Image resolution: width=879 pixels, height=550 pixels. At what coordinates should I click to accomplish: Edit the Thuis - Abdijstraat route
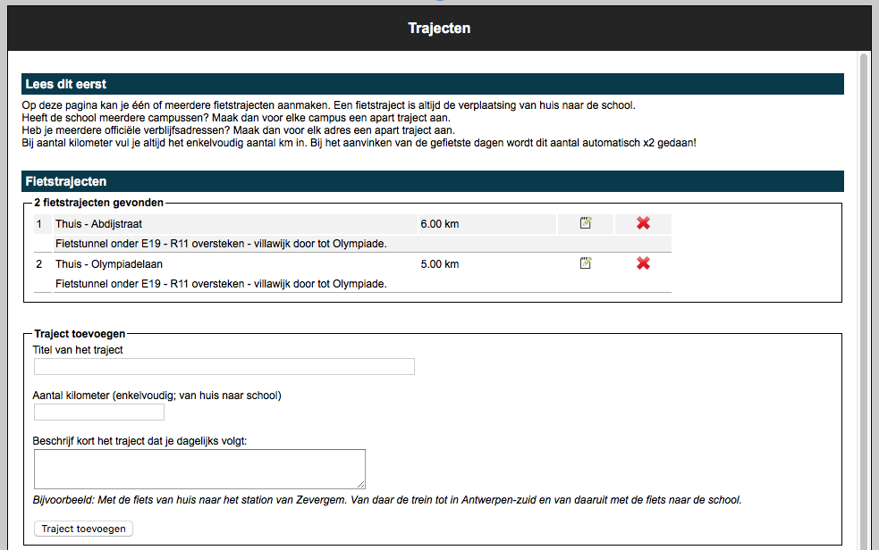pos(585,222)
